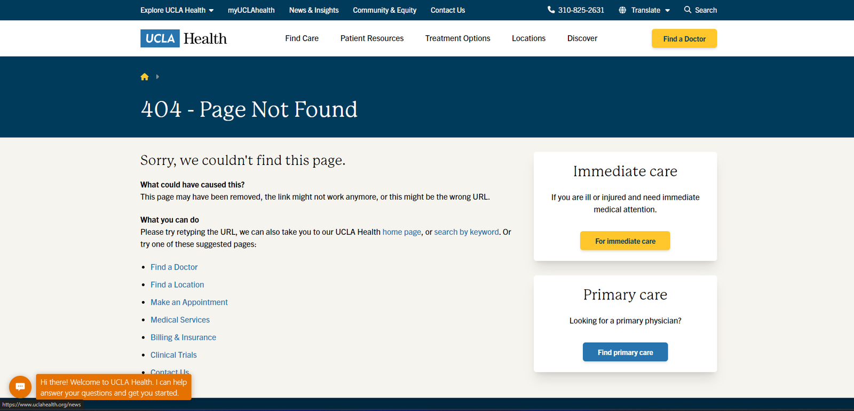The width and height of the screenshot is (854, 411).
Task: Click the chat welcome message popup
Action: [x=113, y=388]
